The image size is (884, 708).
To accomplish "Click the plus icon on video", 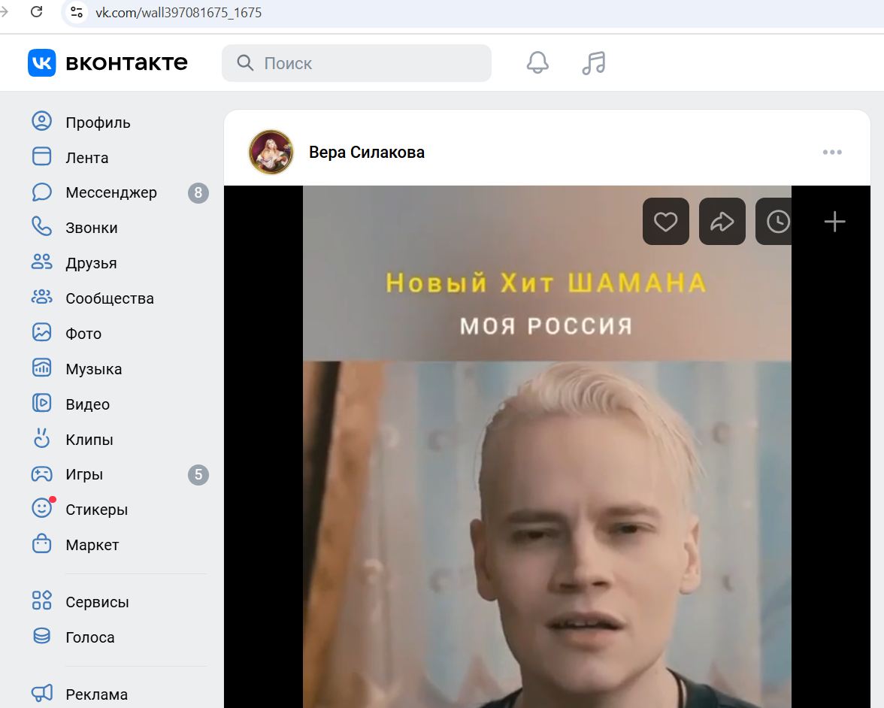I will [834, 222].
